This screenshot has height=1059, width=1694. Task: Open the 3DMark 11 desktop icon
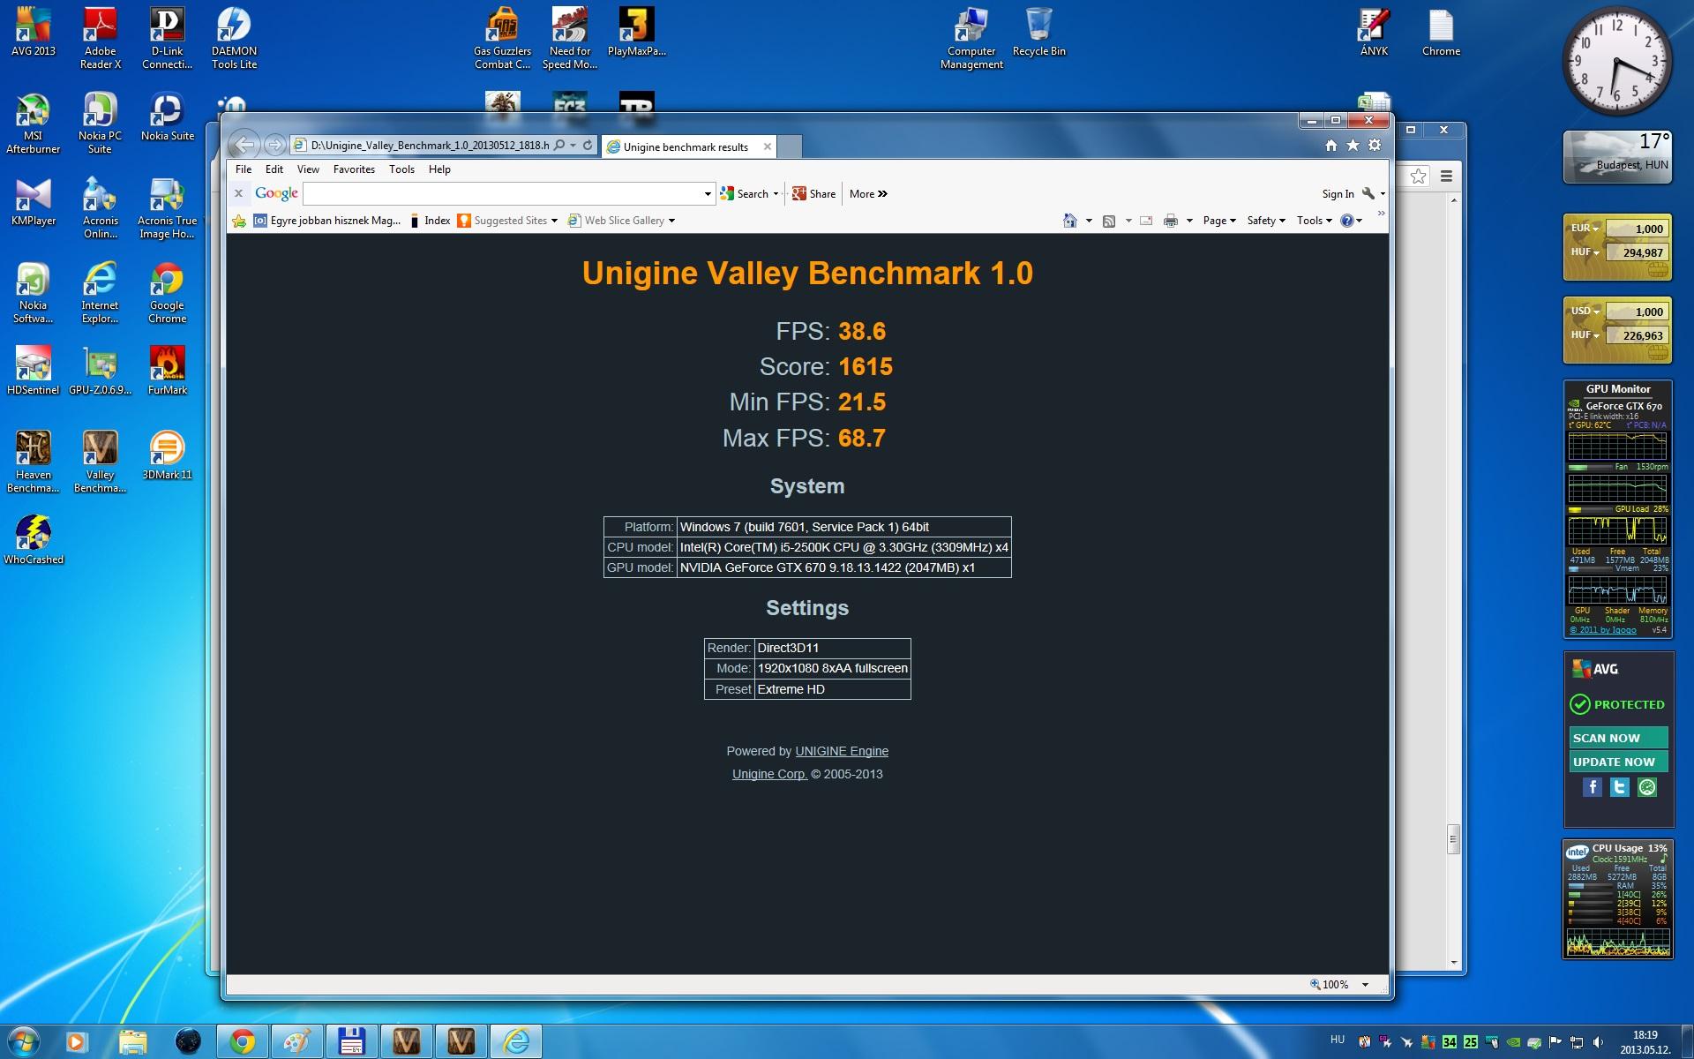(x=167, y=455)
